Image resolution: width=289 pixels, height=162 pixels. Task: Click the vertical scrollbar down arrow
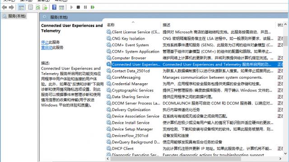click(285, 153)
